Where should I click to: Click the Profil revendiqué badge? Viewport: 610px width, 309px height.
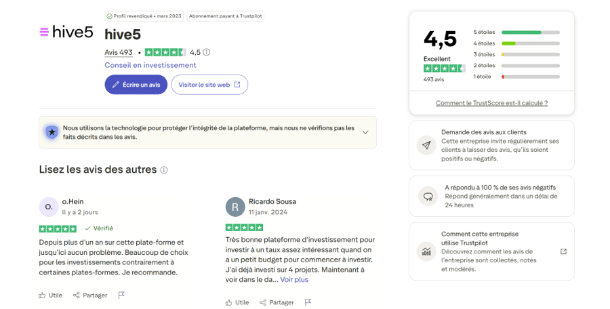pos(144,16)
